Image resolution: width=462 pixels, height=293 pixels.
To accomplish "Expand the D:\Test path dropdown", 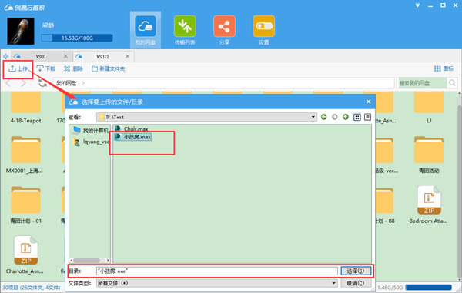I will (x=313, y=117).
